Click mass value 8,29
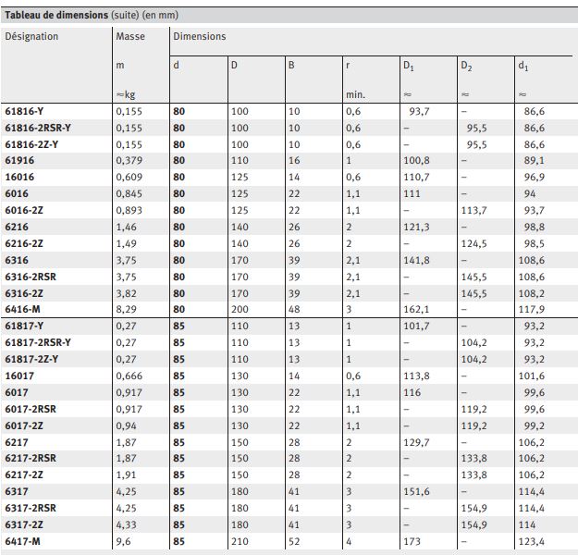 click(x=126, y=309)
